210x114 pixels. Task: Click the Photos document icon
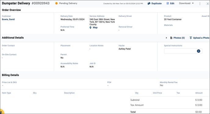(x=171, y=38)
